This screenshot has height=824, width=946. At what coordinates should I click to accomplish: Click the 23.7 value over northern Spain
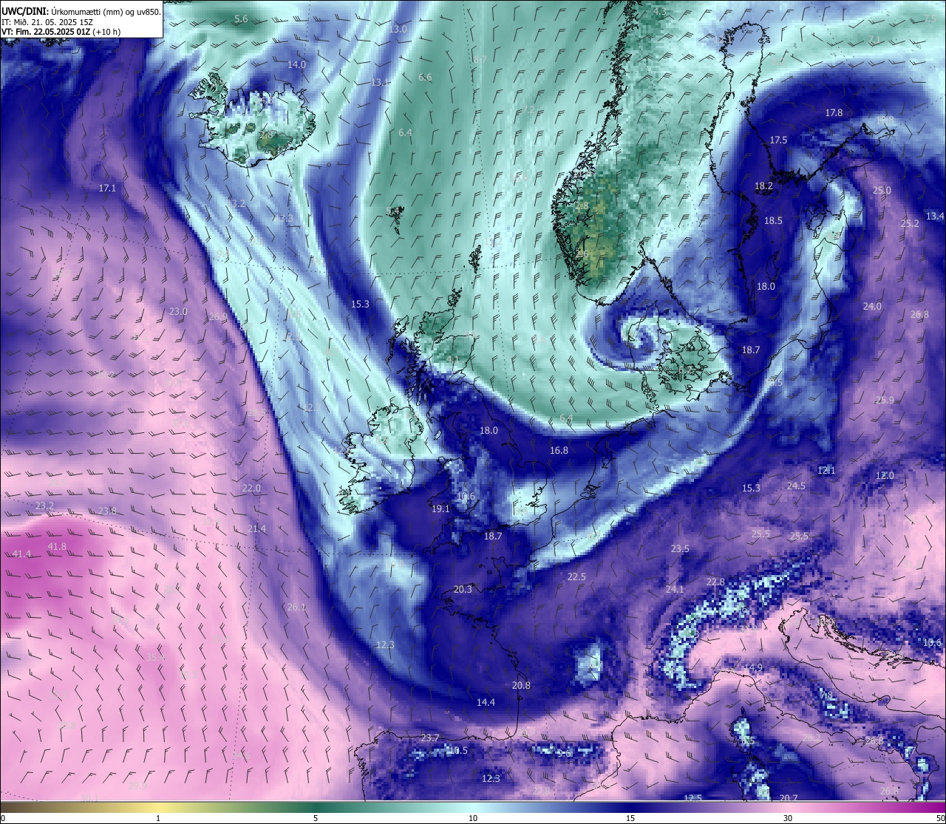429,738
